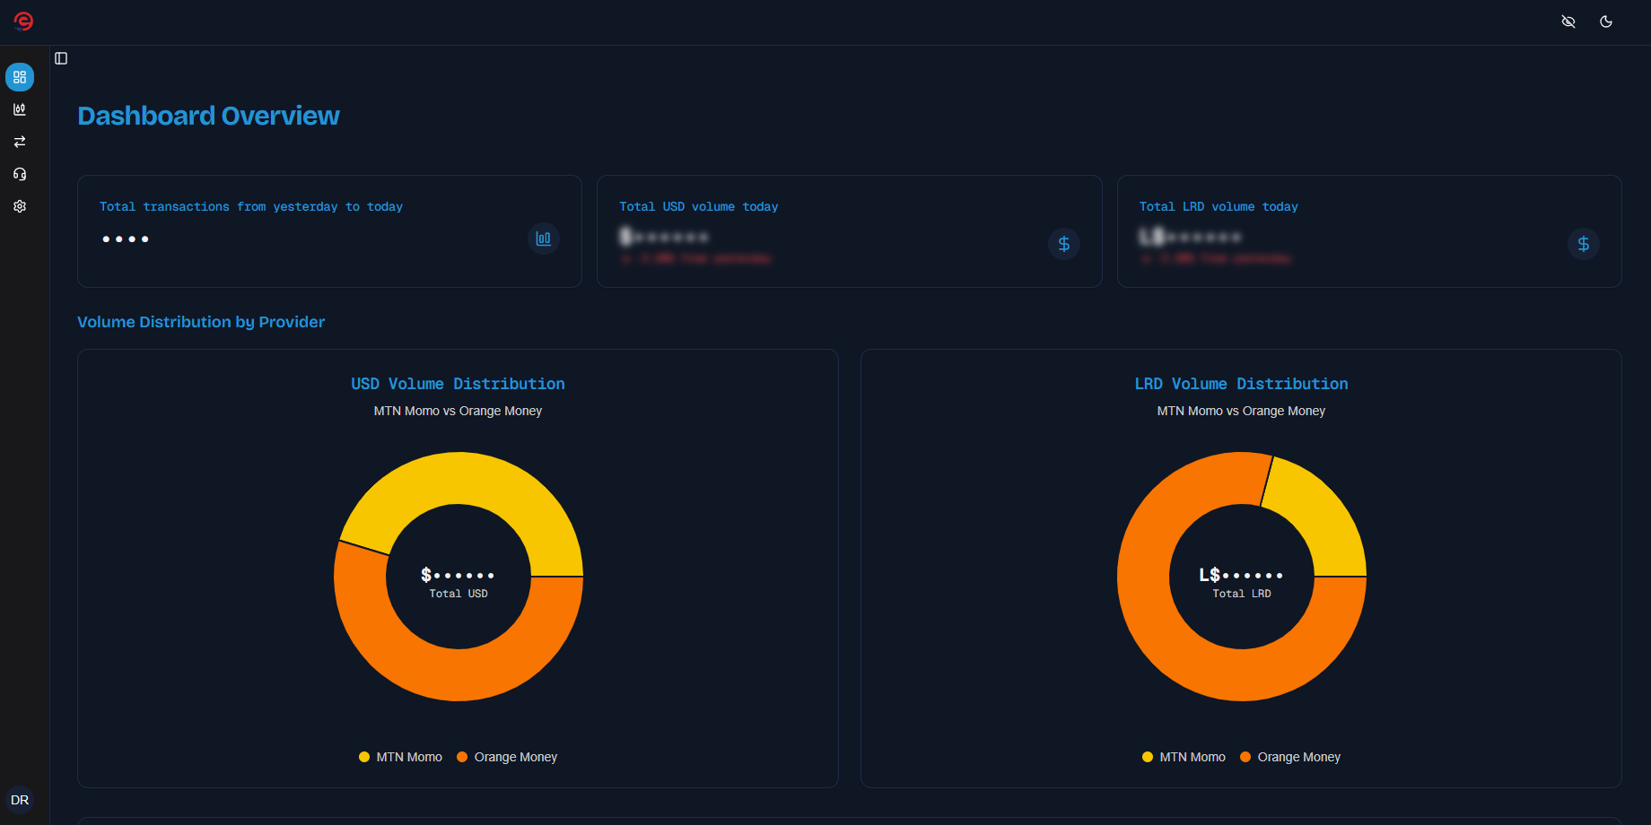Toggle MTN Momo in the USD chart legend
Screen dimensions: 1651x825
coord(400,757)
